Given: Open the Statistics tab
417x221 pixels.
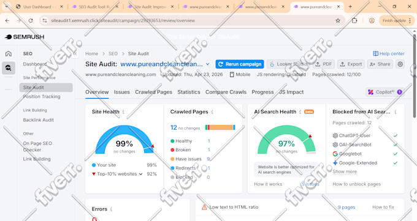Looking at the screenshot, I should [189, 92].
